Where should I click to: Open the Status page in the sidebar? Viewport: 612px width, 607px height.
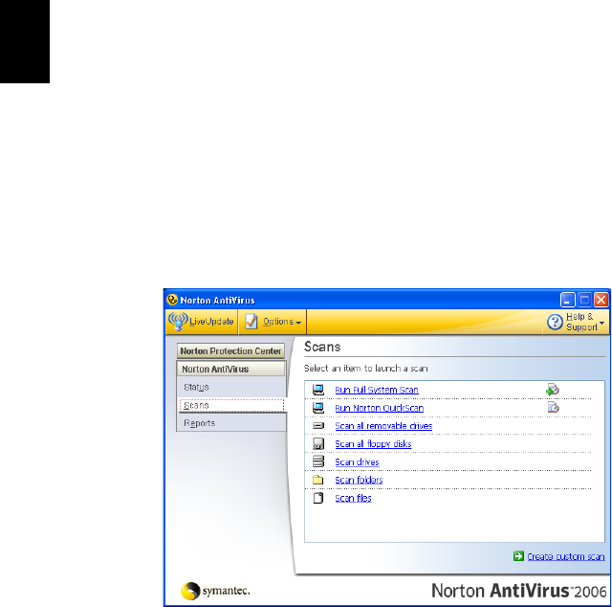pos(196,388)
